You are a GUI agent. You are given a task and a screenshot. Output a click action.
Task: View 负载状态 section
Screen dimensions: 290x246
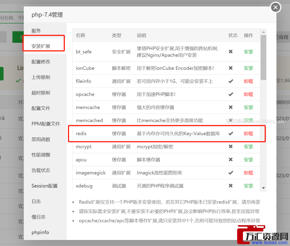(41, 170)
